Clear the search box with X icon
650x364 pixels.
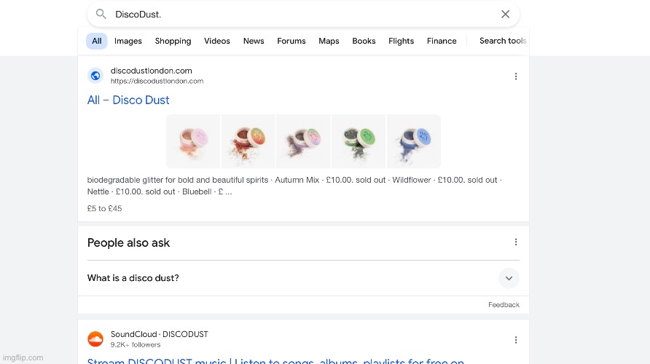coord(505,15)
